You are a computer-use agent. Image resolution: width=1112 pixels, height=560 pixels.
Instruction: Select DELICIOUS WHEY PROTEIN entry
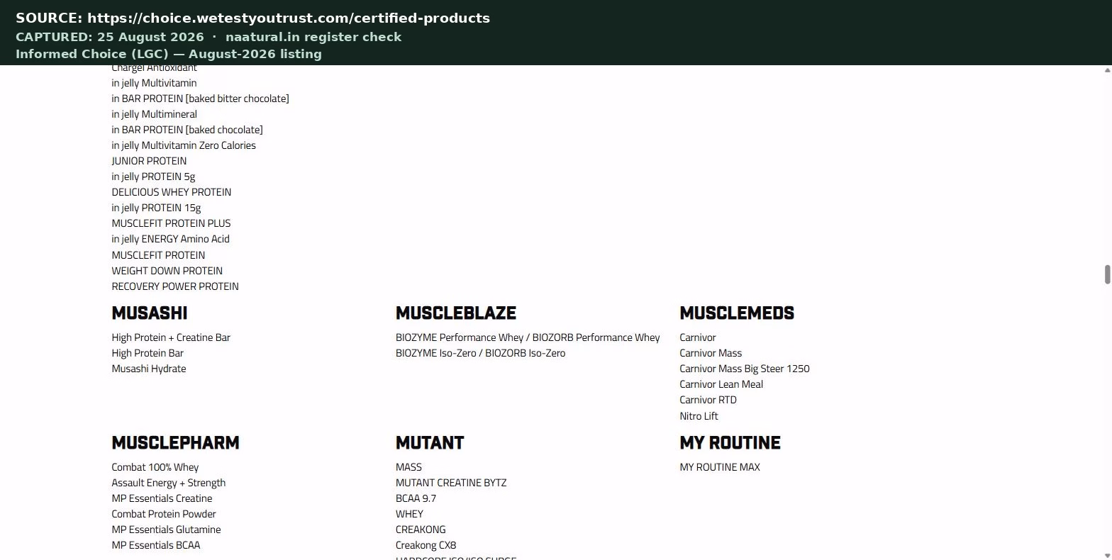click(171, 192)
